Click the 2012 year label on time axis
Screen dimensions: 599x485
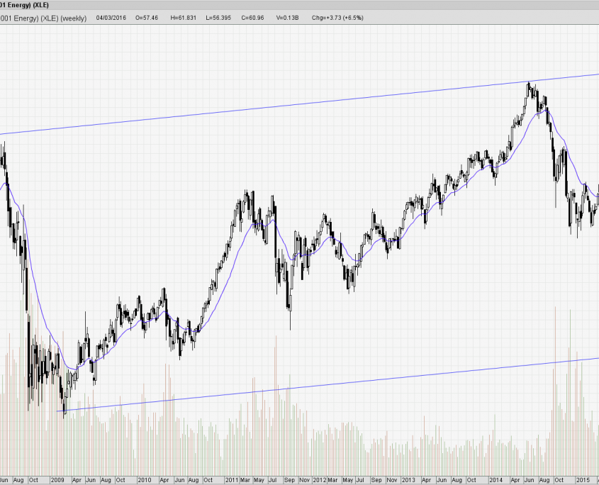tap(320, 480)
